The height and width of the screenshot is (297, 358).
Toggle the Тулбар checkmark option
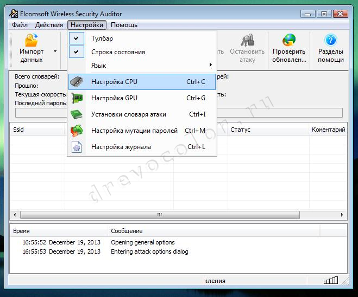coord(102,38)
